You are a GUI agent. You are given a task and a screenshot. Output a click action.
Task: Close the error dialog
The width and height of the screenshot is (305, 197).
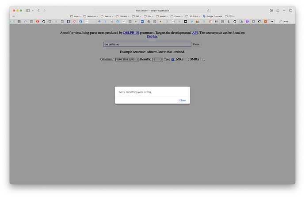tap(183, 100)
